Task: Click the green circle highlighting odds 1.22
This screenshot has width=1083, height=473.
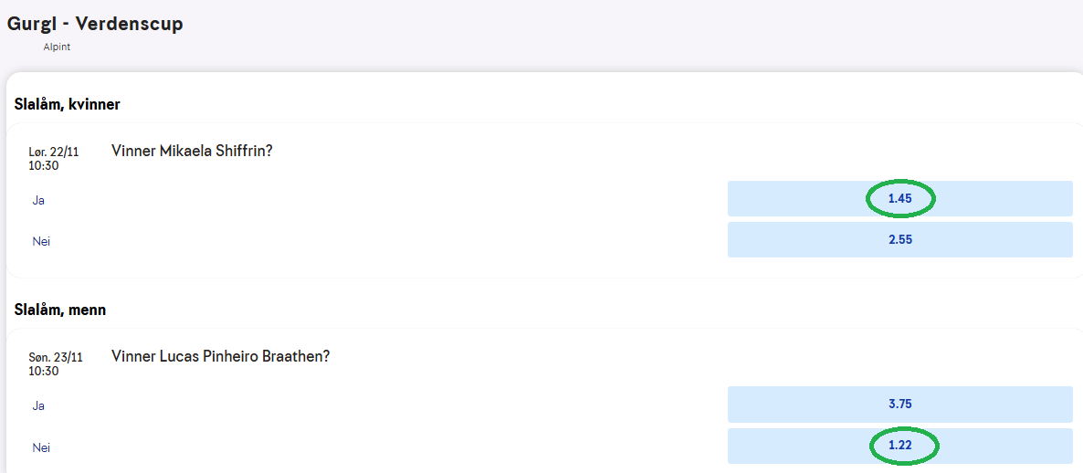Action: [x=868, y=446]
